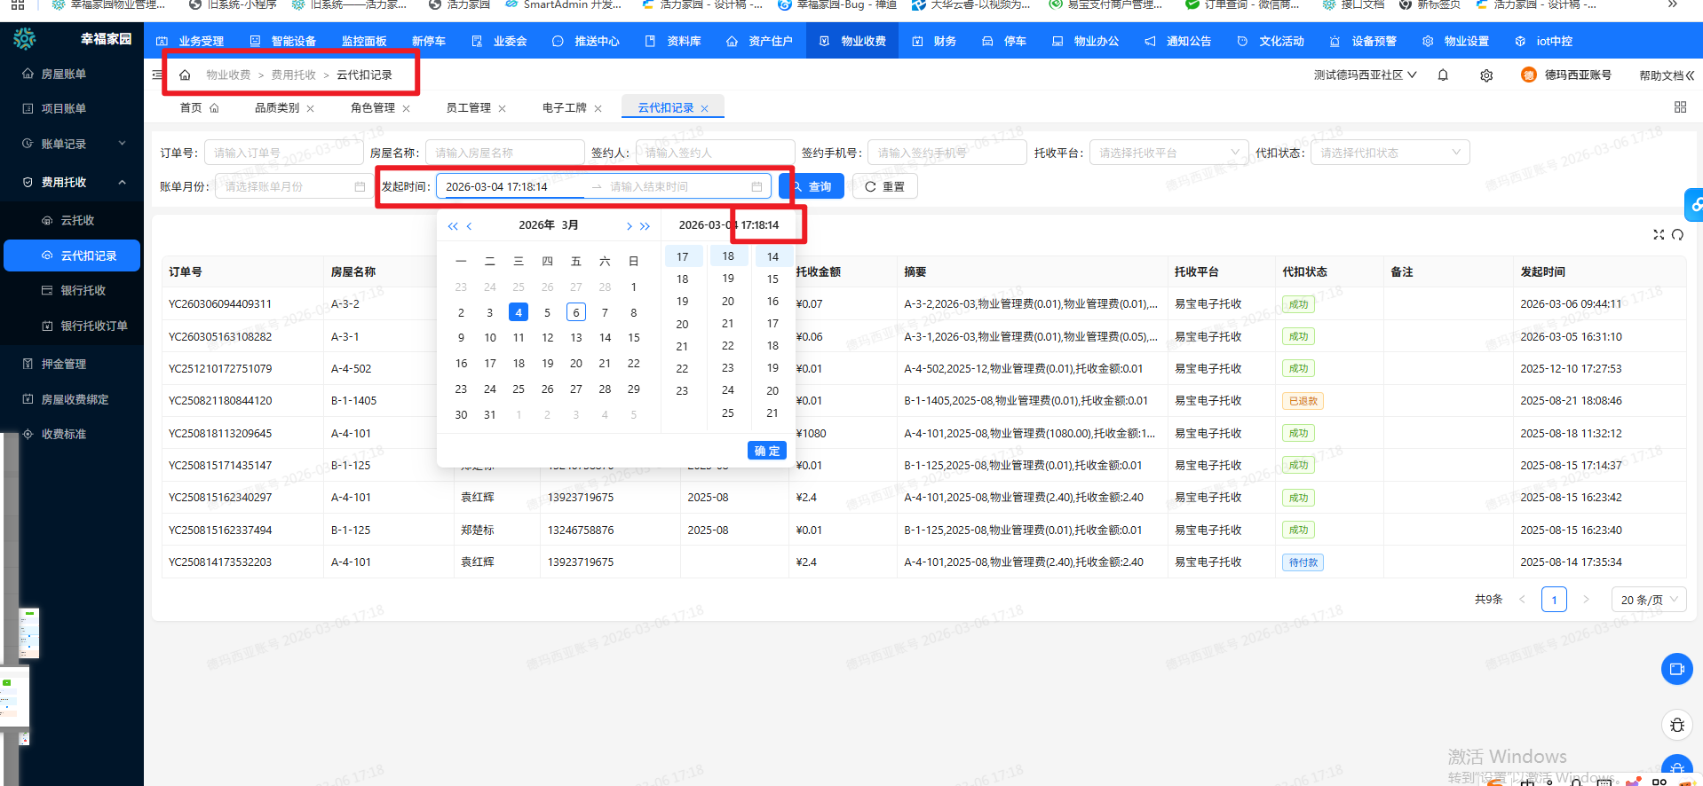Open the settings gear in header
Viewport: 1703px width, 786px height.
point(1486,75)
